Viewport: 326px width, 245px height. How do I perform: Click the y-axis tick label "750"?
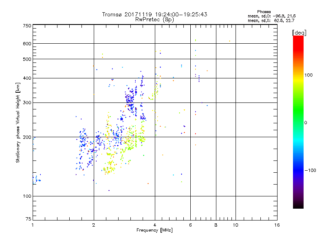click(x=27, y=26)
